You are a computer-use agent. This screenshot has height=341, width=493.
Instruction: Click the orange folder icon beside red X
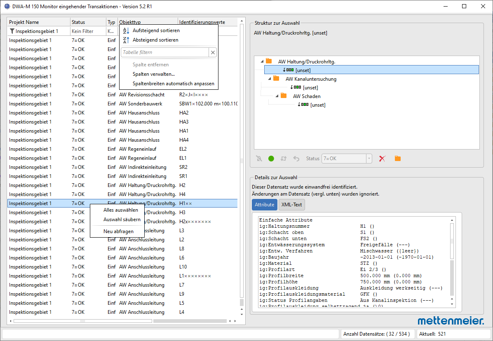(398, 158)
